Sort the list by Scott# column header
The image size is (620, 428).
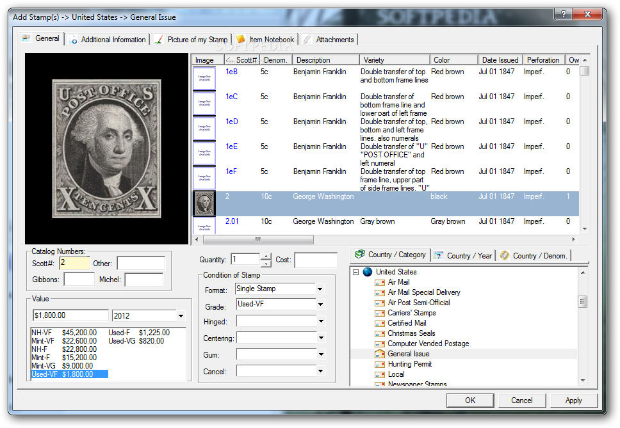tap(242, 60)
